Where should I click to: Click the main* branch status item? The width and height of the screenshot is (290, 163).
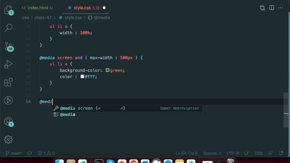point(14,153)
